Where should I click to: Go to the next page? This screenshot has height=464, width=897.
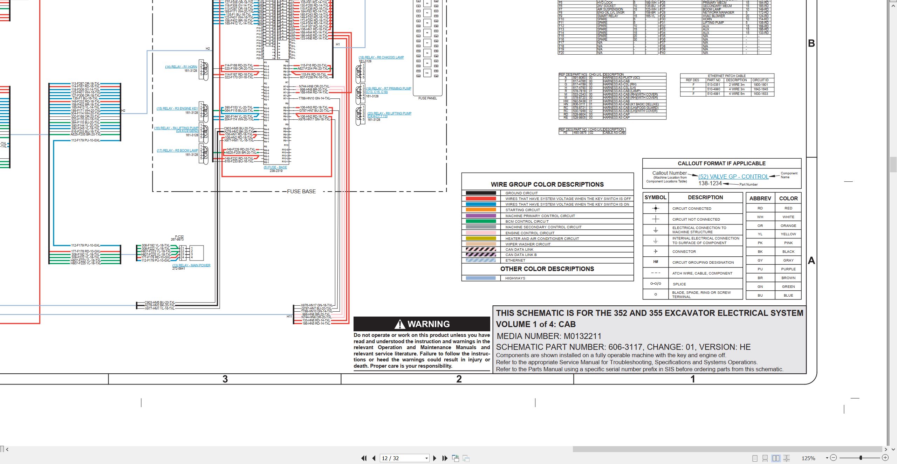[435, 458]
